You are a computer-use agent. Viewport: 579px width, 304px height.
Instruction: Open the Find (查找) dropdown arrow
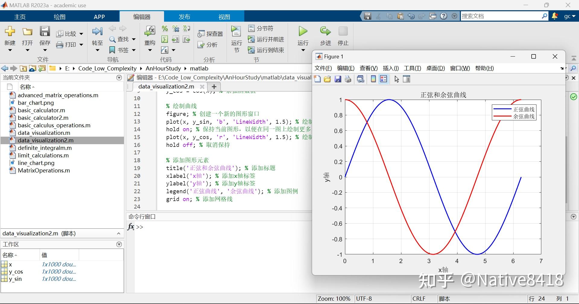134,39
